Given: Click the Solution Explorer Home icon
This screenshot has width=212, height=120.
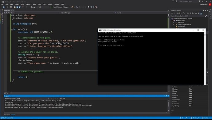Looking at the screenshot, I should coord(177,13).
